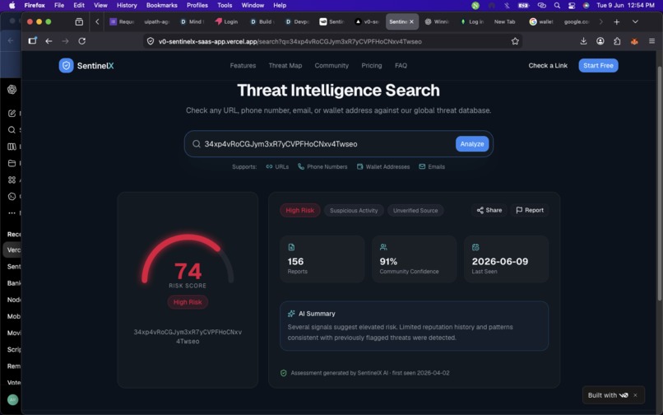Screen dimensions: 663x415
Task: Open the extensions puzzle icon
Action: [x=617, y=41]
